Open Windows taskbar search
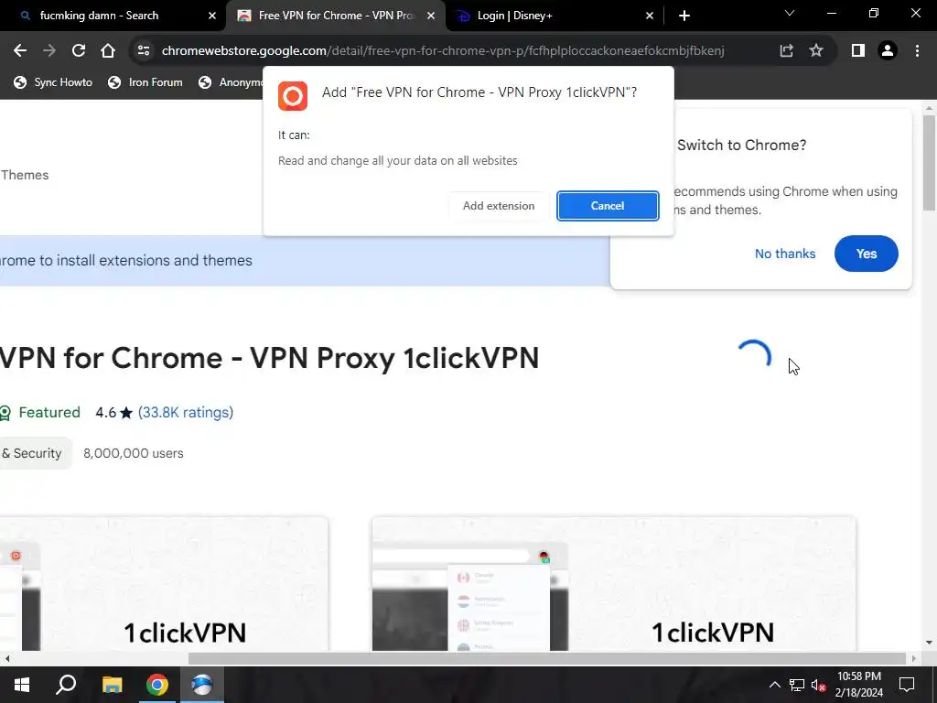The width and height of the screenshot is (937, 703). click(x=66, y=685)
